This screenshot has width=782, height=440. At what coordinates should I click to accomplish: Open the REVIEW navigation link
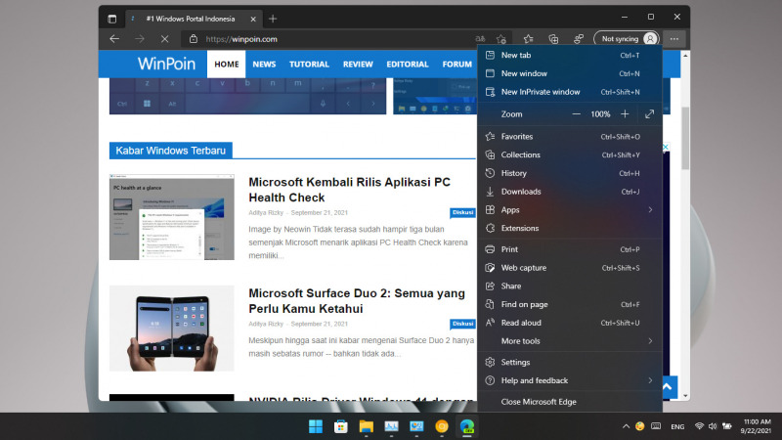(x=358, y=64)
